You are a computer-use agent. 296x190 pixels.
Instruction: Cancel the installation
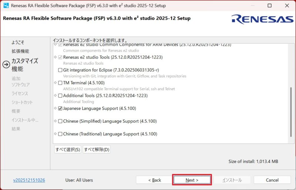coord(272,180)
